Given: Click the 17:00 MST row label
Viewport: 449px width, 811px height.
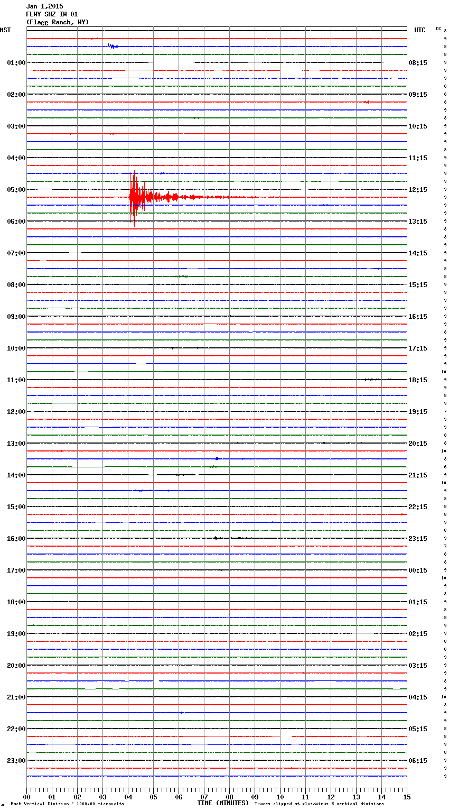Looking at the screenshot, I should pos(16,570).
